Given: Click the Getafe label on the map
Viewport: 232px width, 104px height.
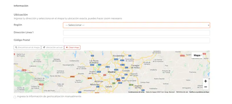Looking at the screenshot, I should click(x=109, y=87).
